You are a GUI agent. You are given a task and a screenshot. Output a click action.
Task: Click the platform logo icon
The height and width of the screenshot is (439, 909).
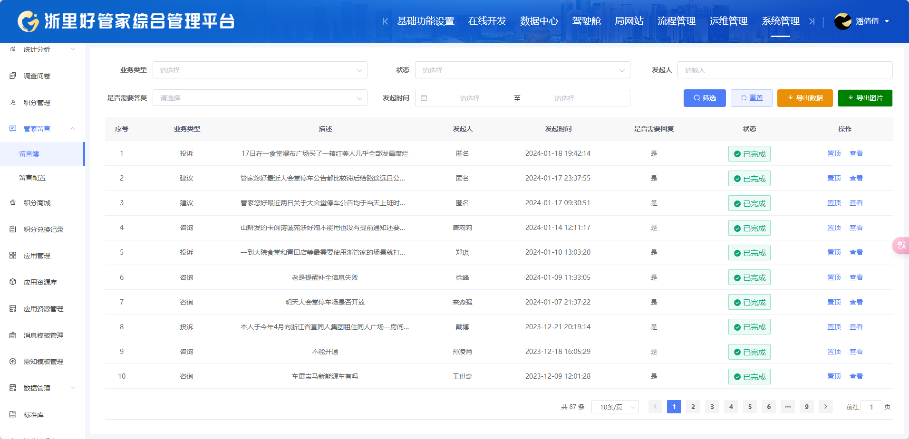point(28,21)
